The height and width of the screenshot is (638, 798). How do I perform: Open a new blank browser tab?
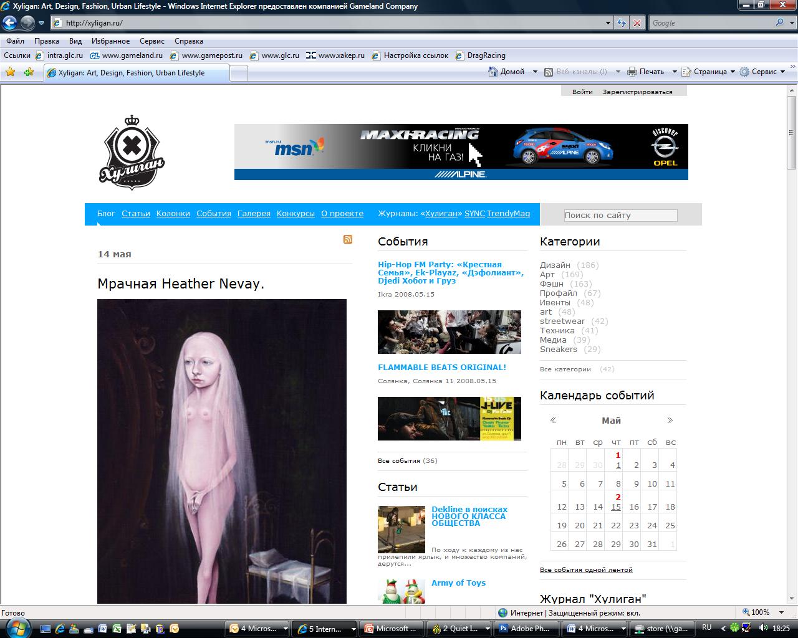[239, 73]
